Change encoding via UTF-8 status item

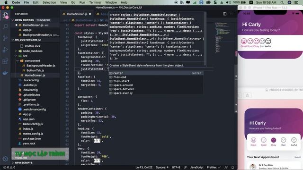[176, 167]
